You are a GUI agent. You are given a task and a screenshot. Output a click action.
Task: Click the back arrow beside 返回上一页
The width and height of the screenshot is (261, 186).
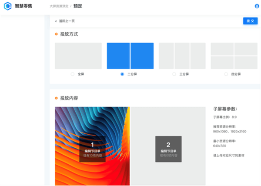[x=56, y=21]
